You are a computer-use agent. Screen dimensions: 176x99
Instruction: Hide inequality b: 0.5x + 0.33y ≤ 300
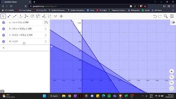(4, 29)
